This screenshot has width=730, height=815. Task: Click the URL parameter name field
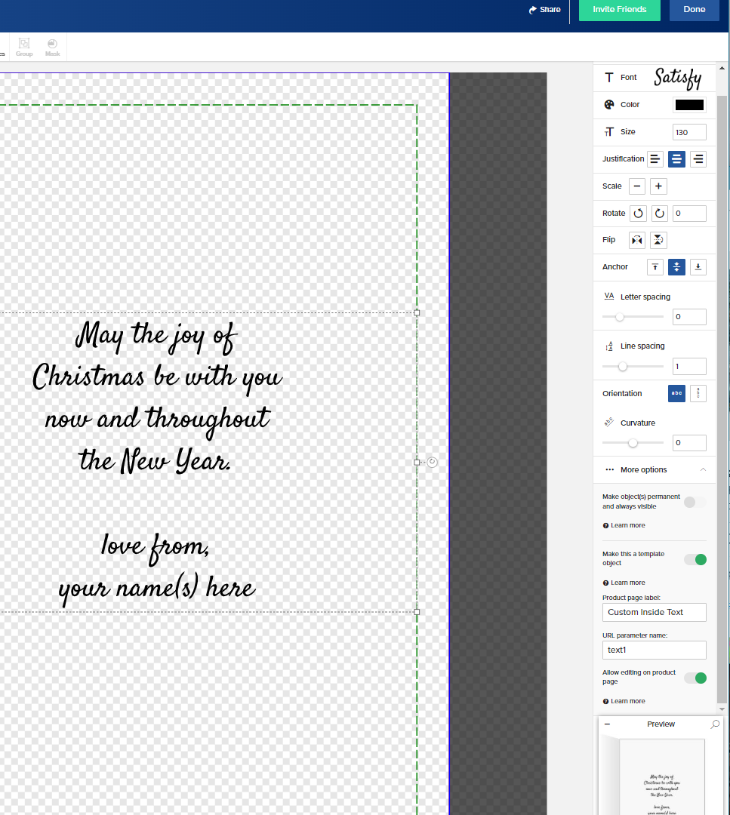654,650
